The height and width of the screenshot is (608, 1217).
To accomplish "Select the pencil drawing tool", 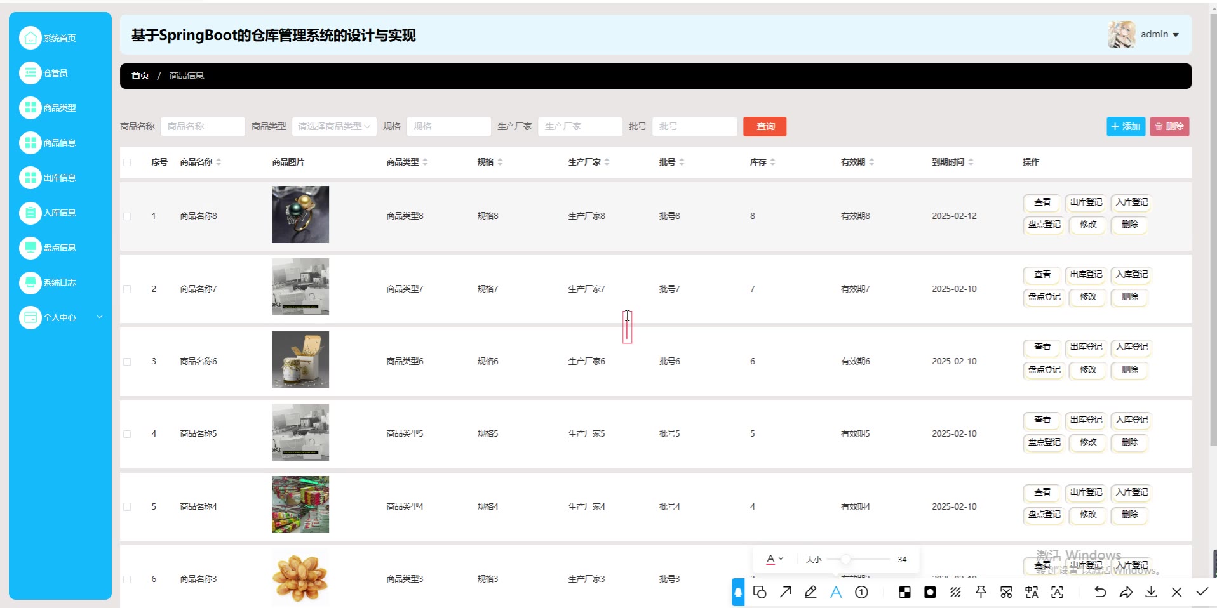I will 810,592.
